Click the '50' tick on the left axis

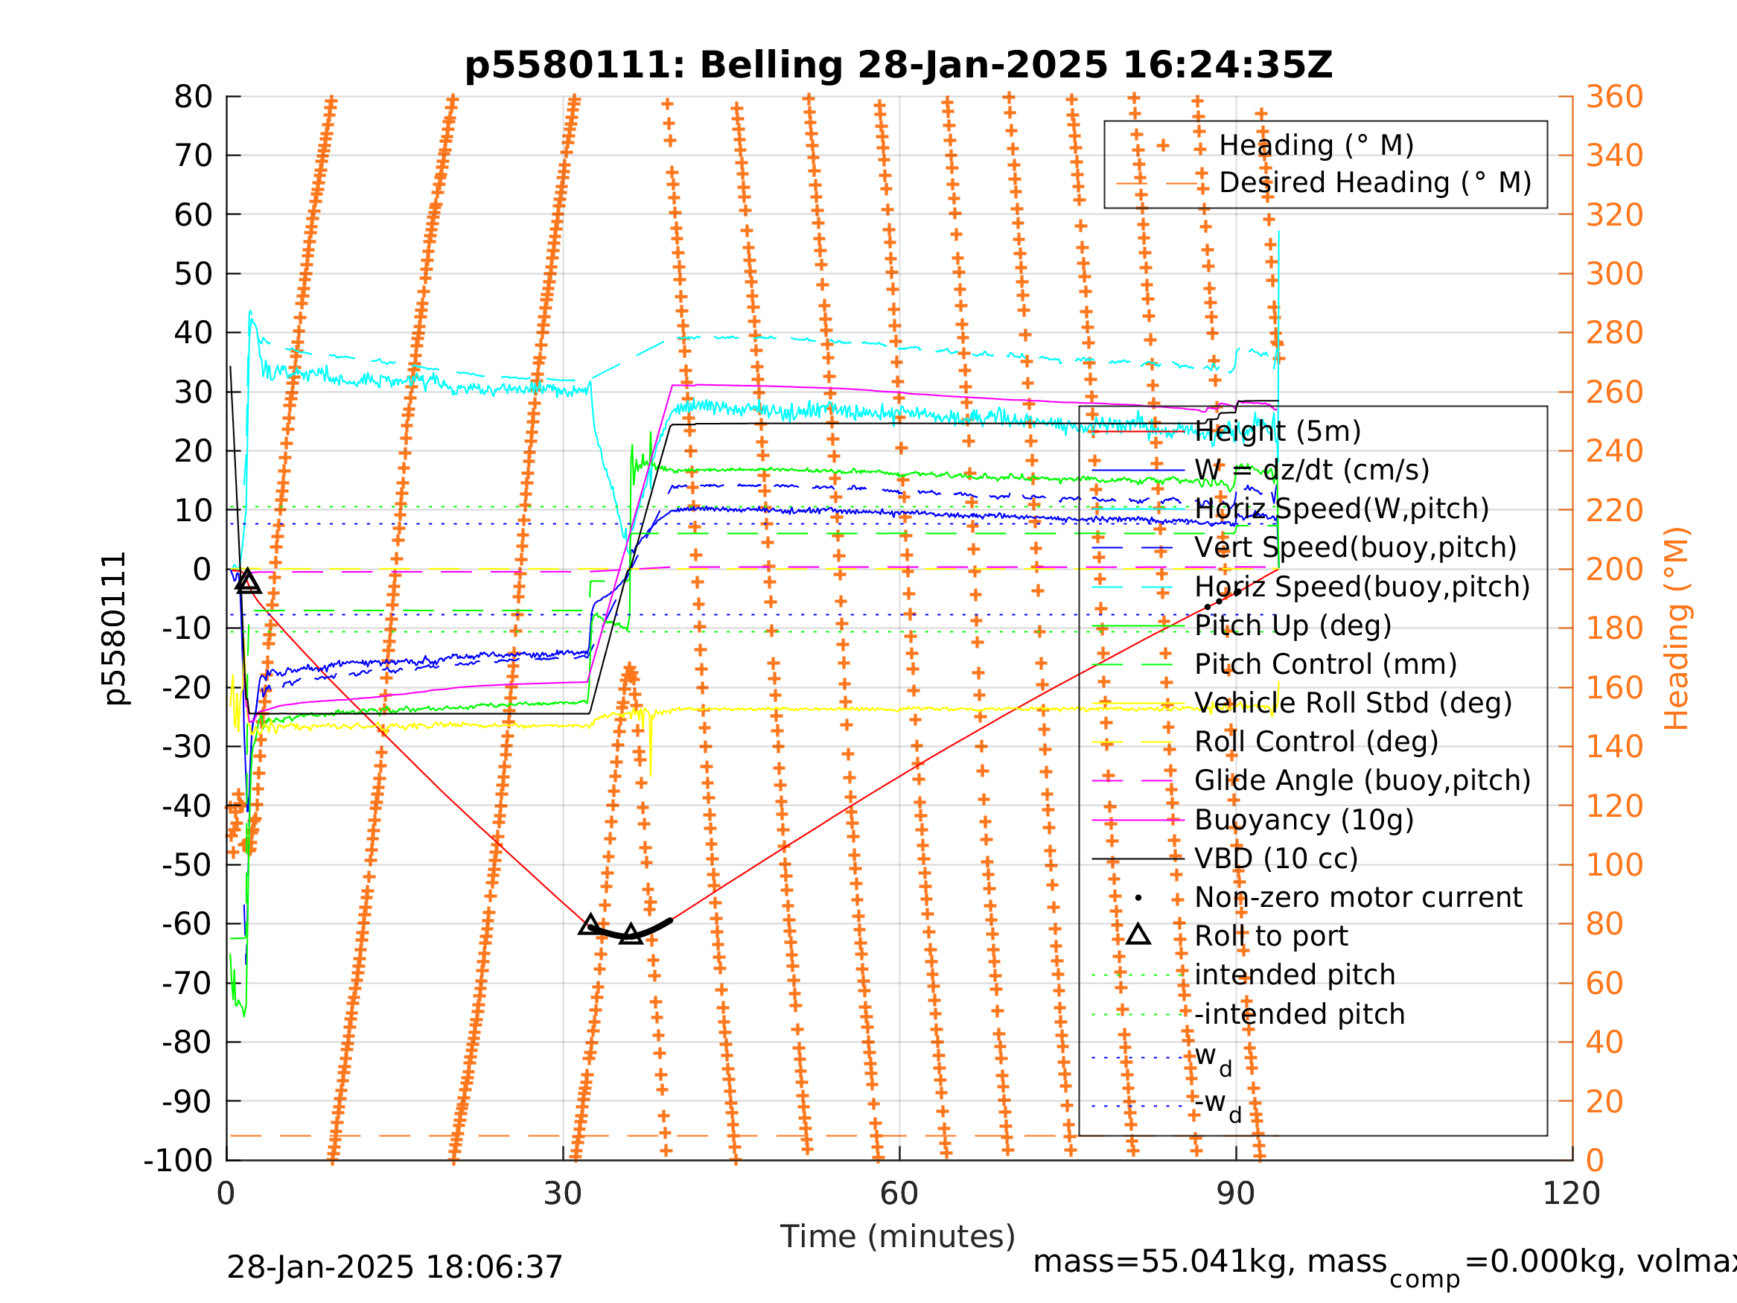click(193, 274)
